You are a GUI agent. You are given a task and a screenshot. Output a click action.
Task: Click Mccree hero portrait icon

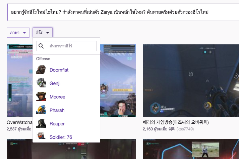(x=41, y=96)
